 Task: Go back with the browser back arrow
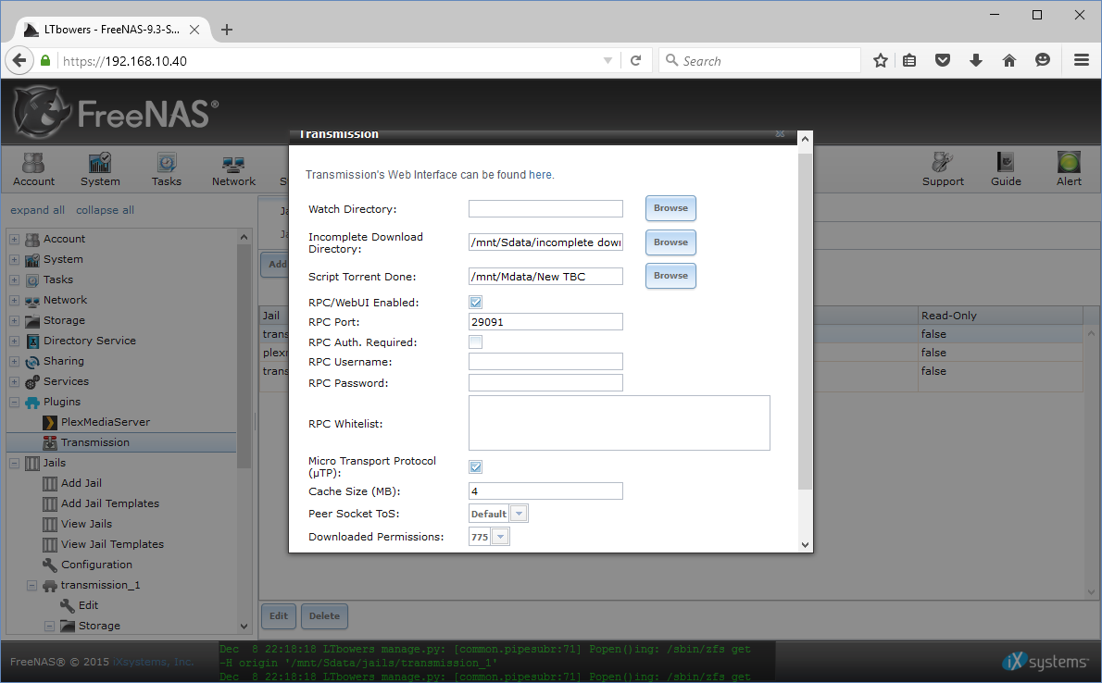(19, 60)
